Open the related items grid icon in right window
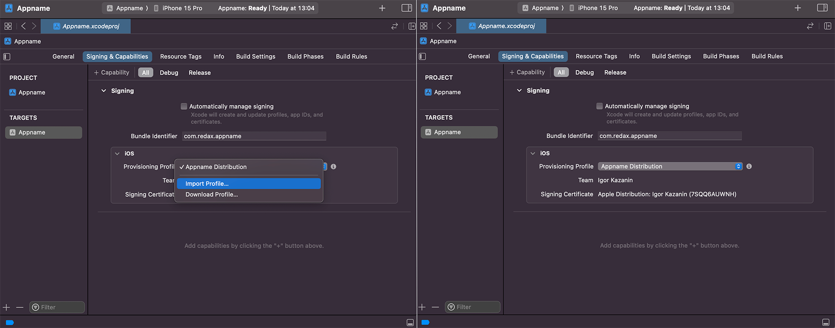This screenshot has width=835, height=328. (x=424, y=26)
